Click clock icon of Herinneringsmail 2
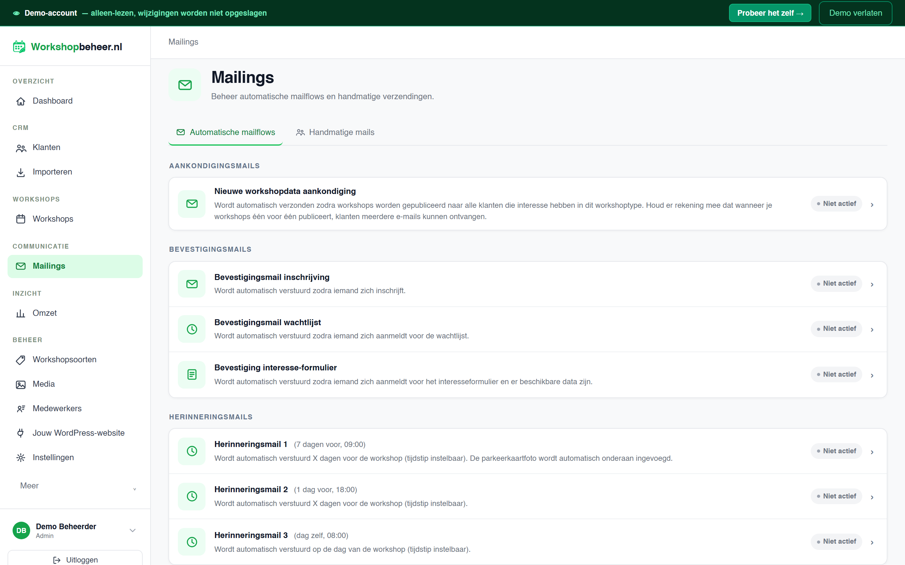 (192, 496)
